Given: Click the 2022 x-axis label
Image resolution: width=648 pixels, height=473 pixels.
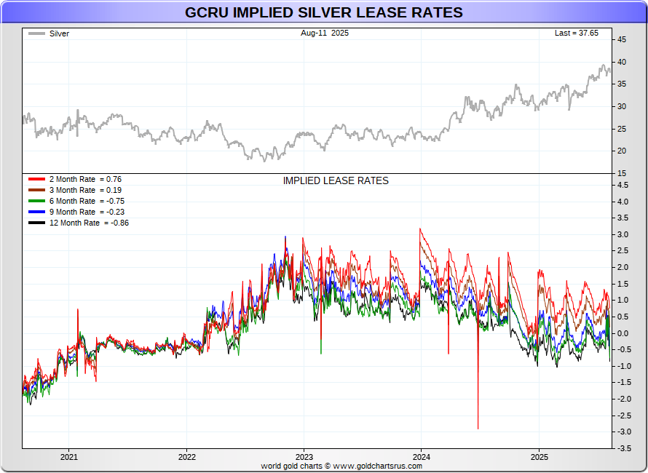Looking at the screenshot, I should (187, 457).
